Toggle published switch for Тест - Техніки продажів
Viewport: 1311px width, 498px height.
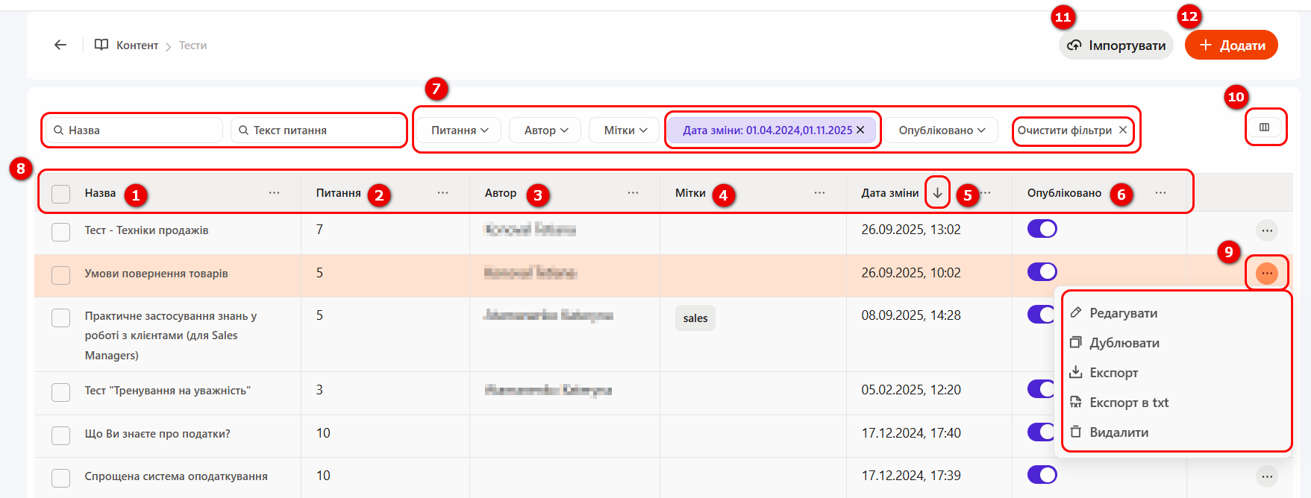point(1042,229)
